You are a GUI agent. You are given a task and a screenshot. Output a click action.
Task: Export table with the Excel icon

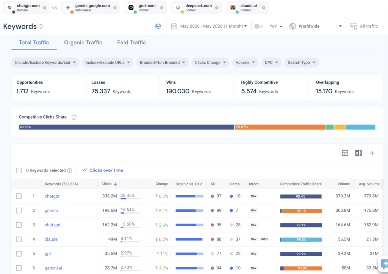click(x=358, y=153)
